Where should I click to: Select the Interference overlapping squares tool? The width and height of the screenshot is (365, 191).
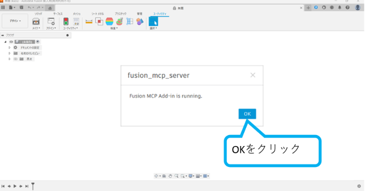pos(99,21)
